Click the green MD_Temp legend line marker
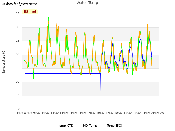The height and width of the screenshot is (131, 175). [x=79, y=126]
